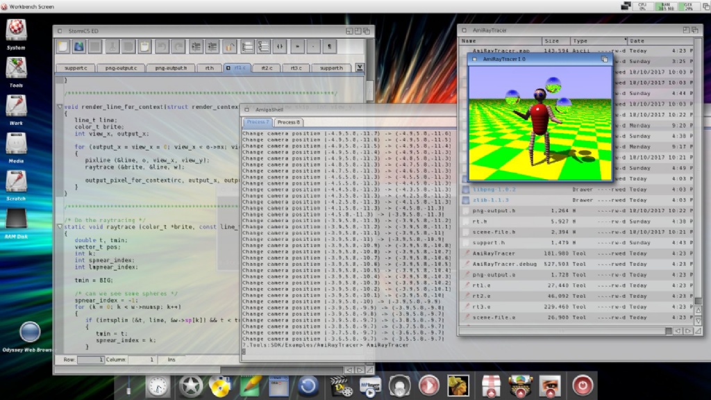The width and height of the screenshot is (711, 400).
Task: Sort file list by Name column
Action: point(501,41)
